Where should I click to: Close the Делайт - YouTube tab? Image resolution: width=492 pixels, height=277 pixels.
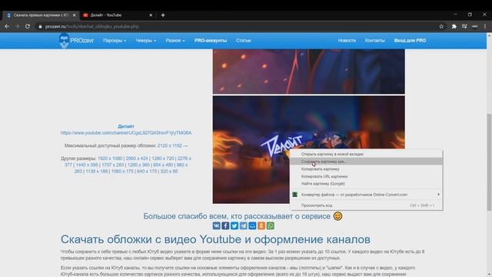click(x=151, y=15)
